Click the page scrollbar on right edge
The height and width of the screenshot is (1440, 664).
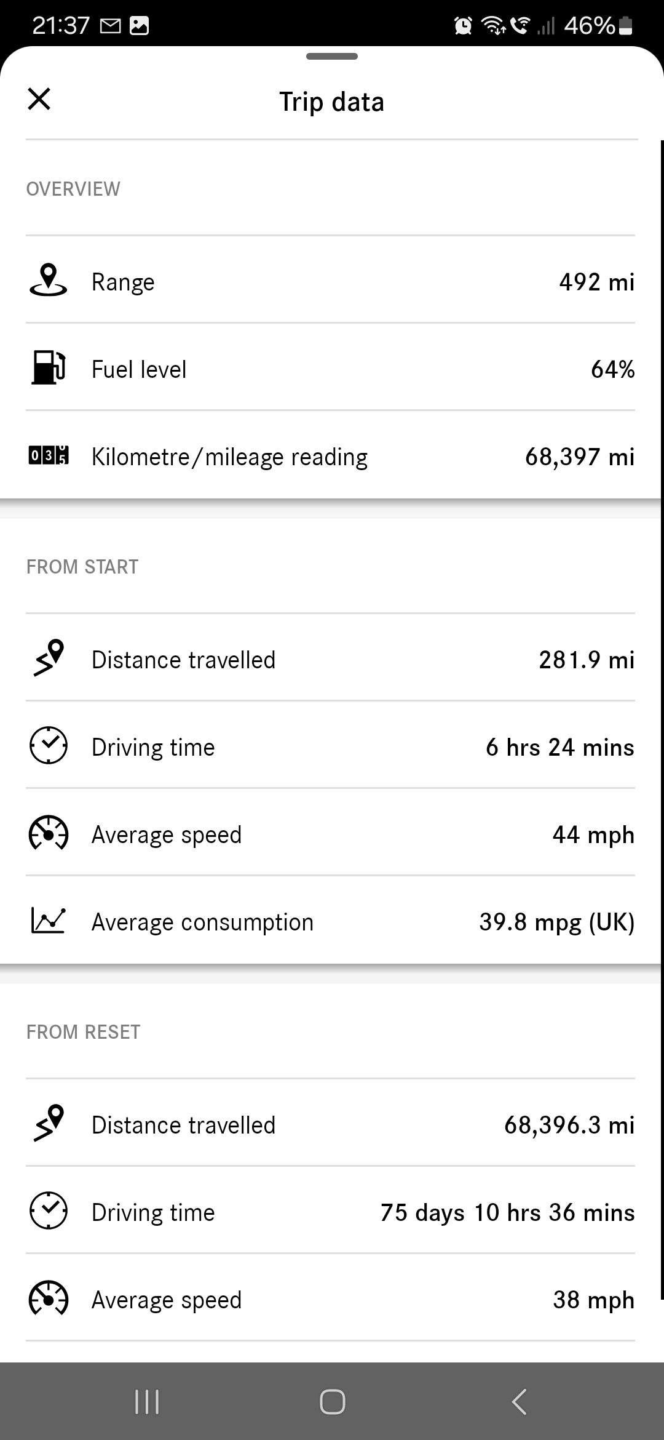tap(662, 720)
